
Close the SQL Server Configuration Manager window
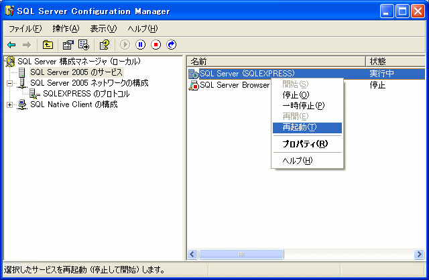click(x=418, y=11)
